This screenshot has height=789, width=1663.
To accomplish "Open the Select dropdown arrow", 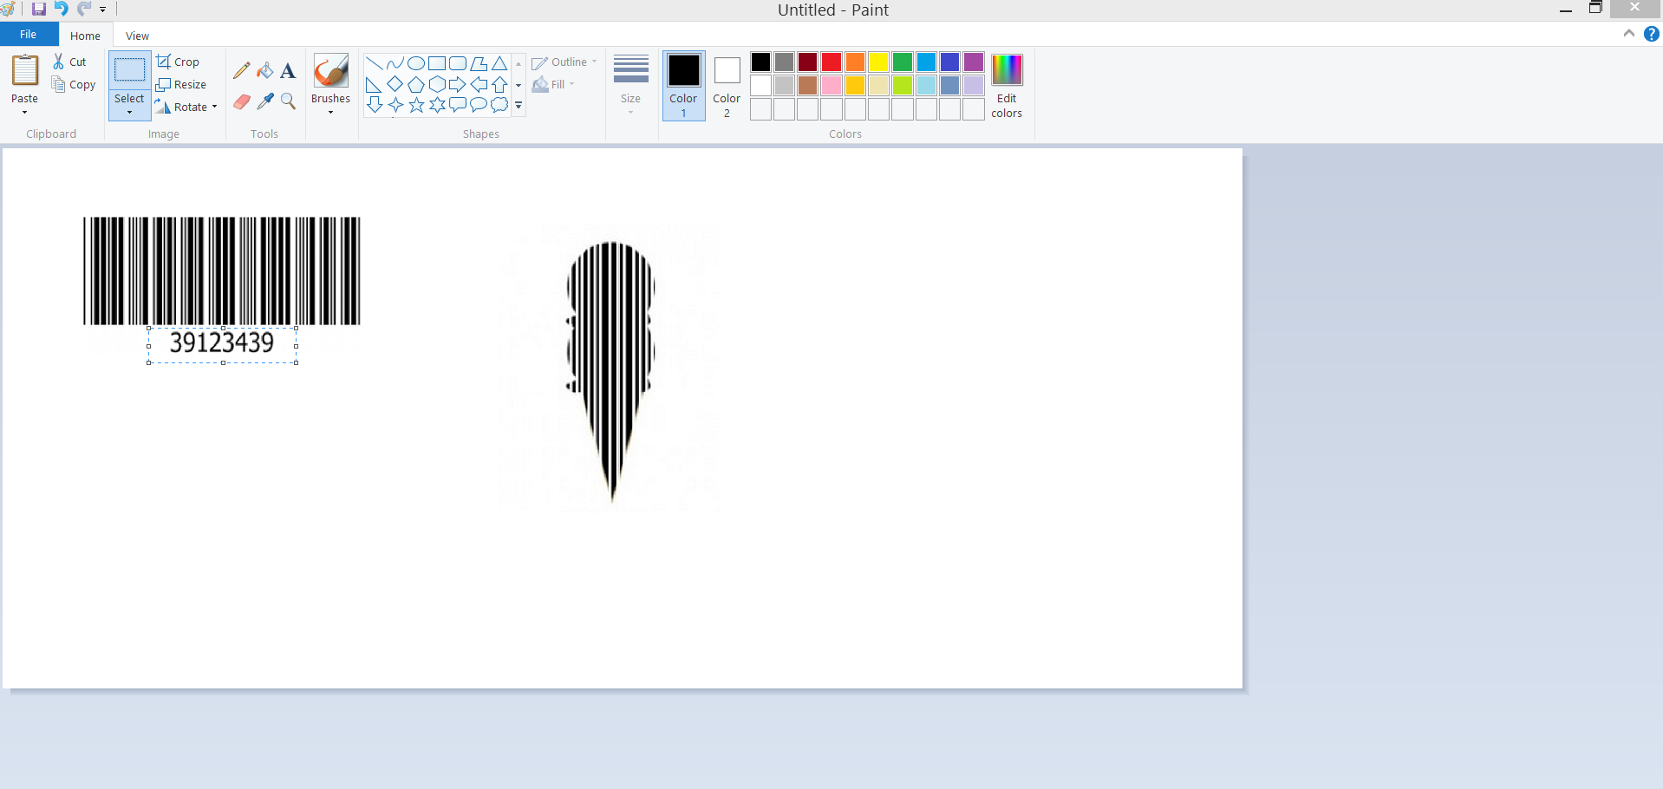I will tap(129, 113).
